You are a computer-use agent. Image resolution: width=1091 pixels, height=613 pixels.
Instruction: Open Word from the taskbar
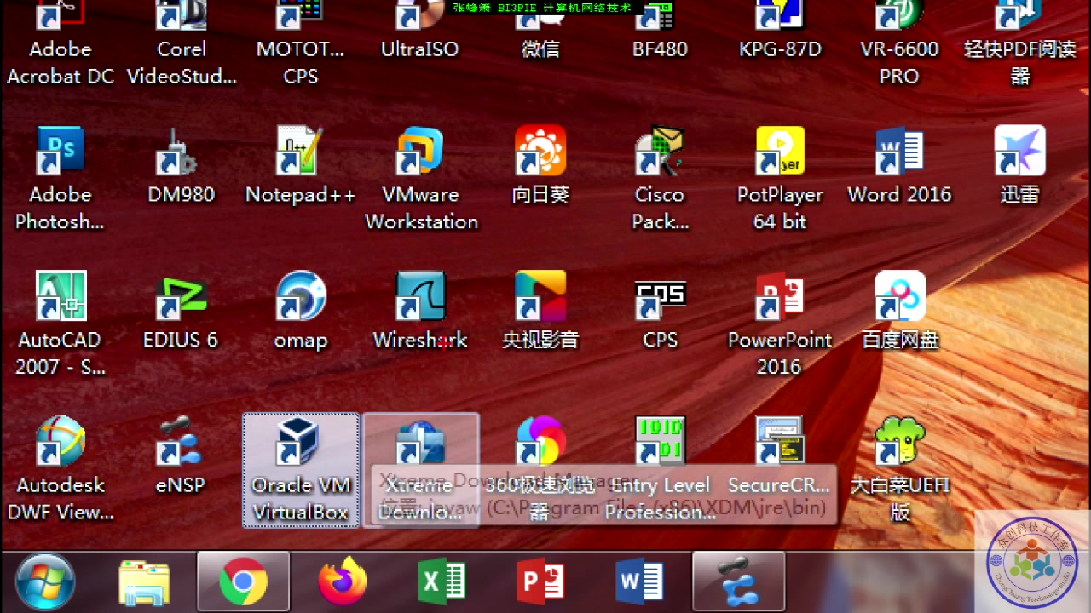[640, 582]
